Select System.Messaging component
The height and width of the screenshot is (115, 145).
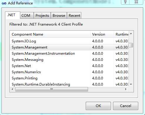(x=28, y=60)
